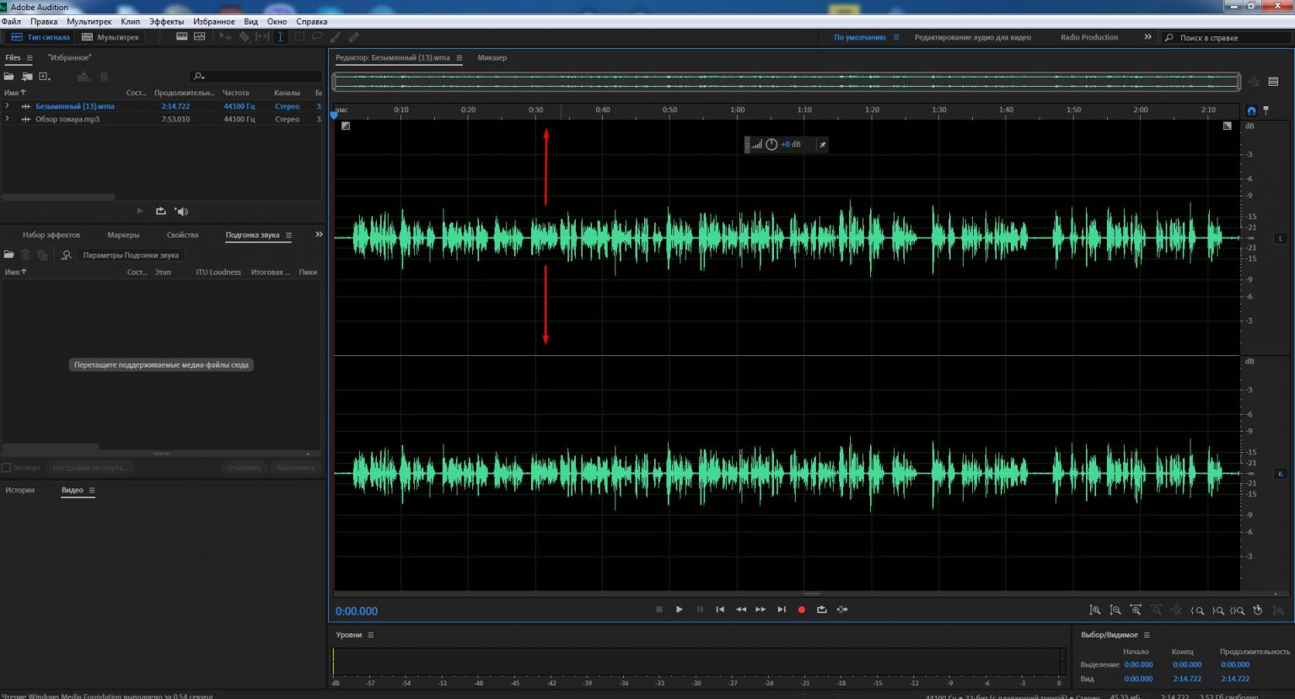Open the Мультитрек menu
The height and width of the screenshot is (699, 1295).
pyautogui.click(x=89, y=21)
